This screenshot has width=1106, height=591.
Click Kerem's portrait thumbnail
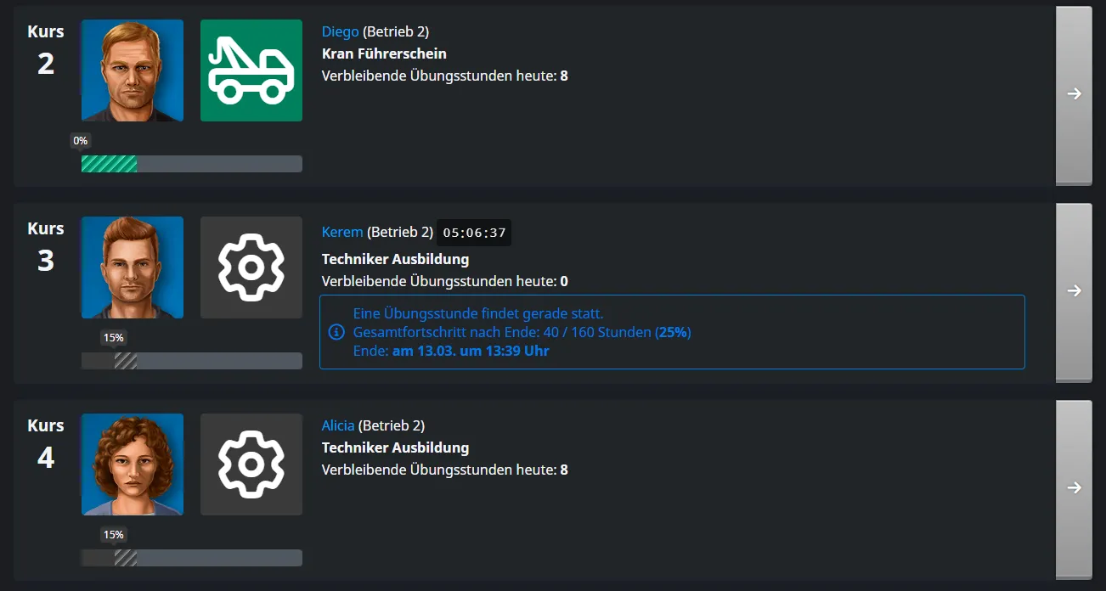[133, 267]
